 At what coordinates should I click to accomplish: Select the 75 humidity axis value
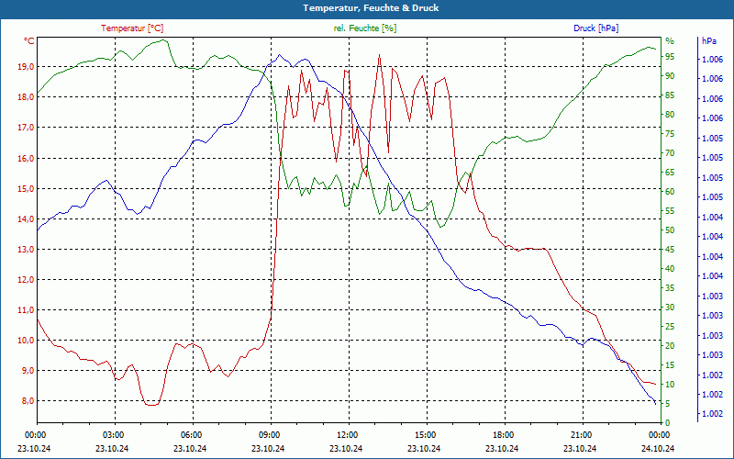tap(670, 134)
